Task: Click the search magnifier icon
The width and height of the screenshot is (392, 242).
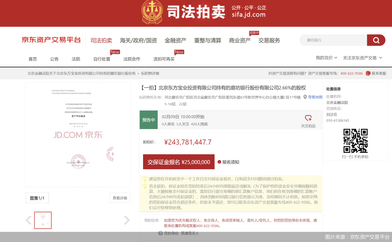Action: coord(376,40)
